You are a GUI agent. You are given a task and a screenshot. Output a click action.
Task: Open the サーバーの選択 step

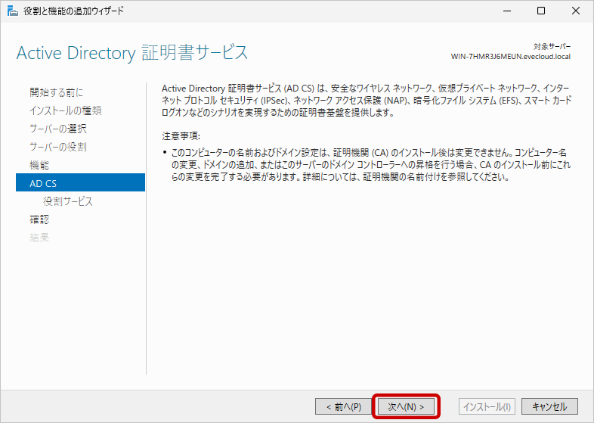point(58,129)
